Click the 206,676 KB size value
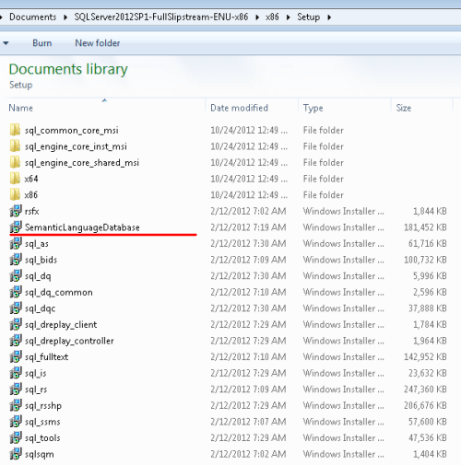The width and height of the screenshot is (461, 465). [x=425, y=405]
